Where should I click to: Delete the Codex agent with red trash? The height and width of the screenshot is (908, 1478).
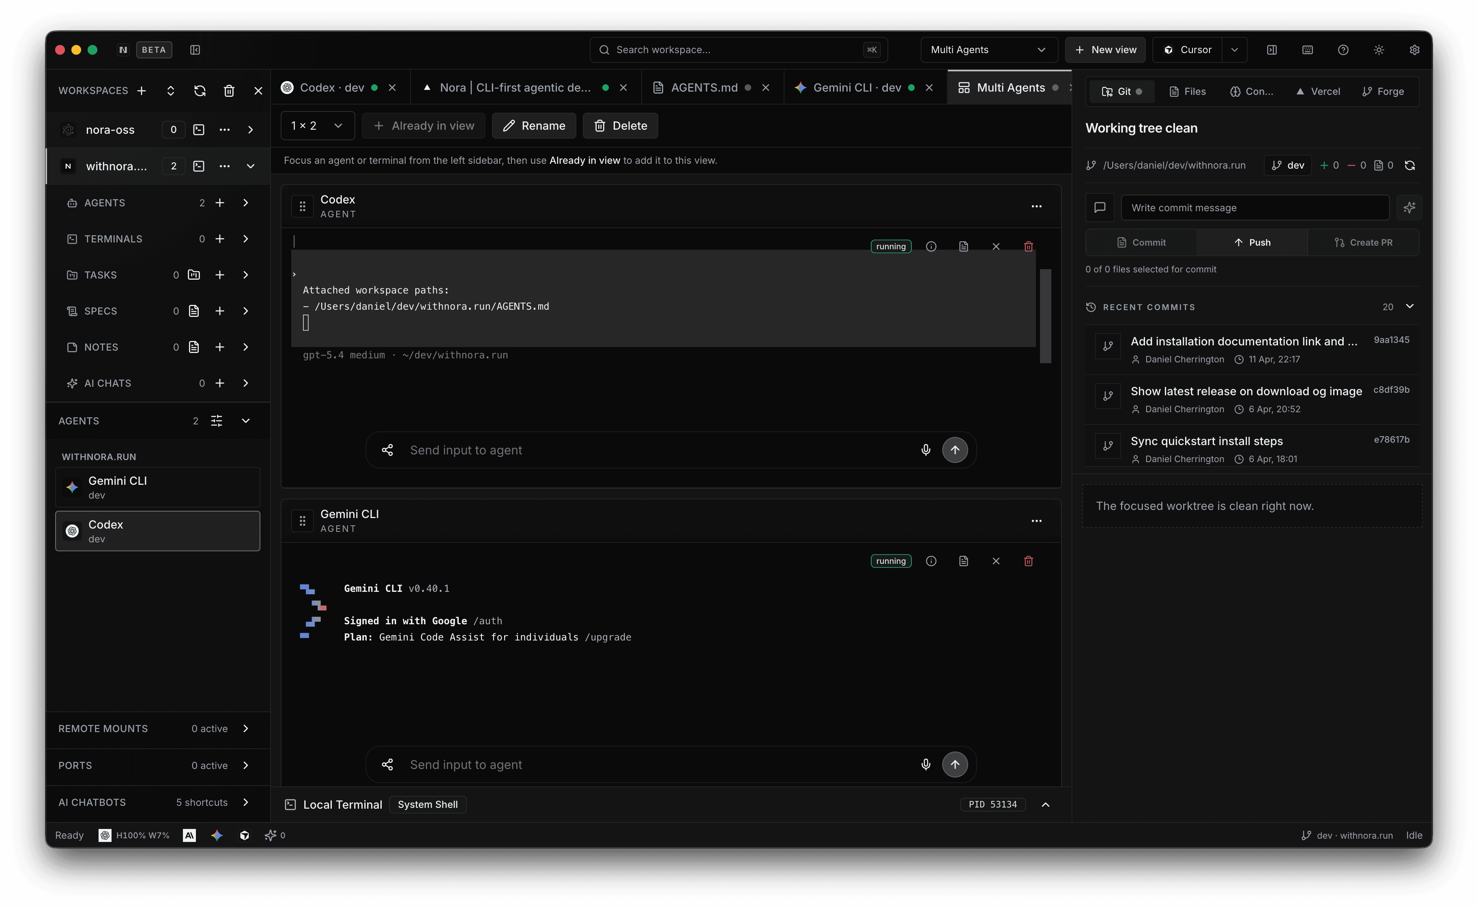[1029, 247]
